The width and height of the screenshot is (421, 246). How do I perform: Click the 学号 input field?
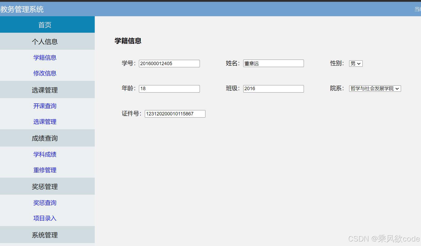click(x=169, y=64)
